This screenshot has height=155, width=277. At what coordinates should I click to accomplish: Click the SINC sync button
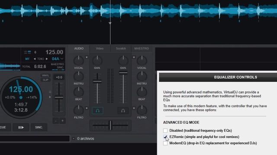(x=39, y=127)
